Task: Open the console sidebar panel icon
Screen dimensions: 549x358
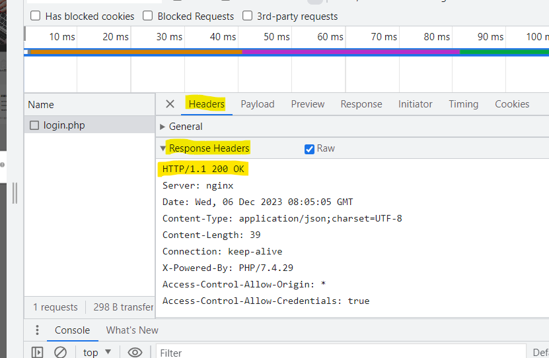Action: pos(37,352)
